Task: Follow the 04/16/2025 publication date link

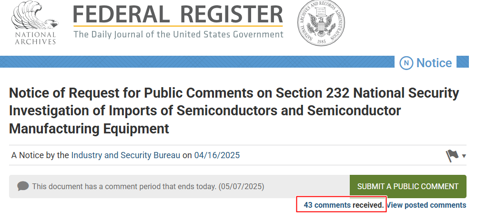Action: coord(217,155)
